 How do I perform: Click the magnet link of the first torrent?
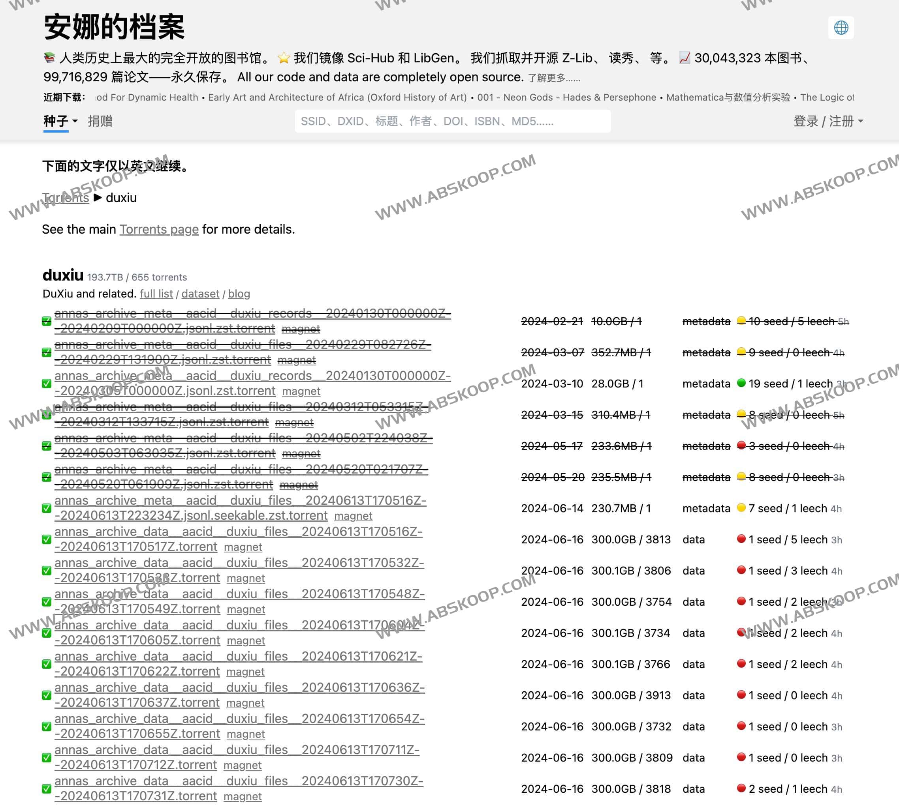[301, 329]
